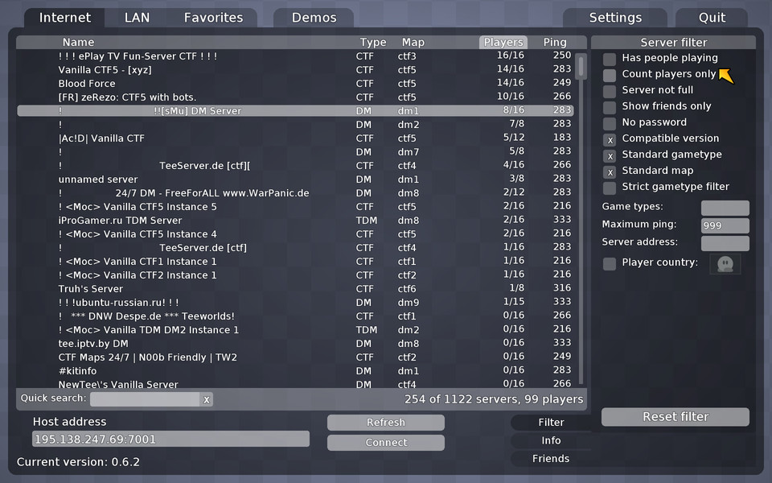
Task: Click the Game types input field
Action: 725,208
